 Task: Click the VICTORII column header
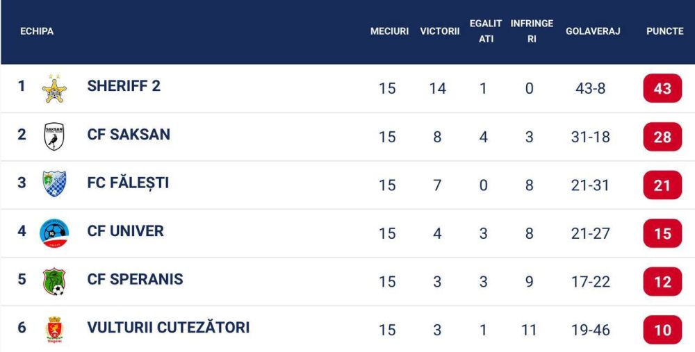(439, 31)
